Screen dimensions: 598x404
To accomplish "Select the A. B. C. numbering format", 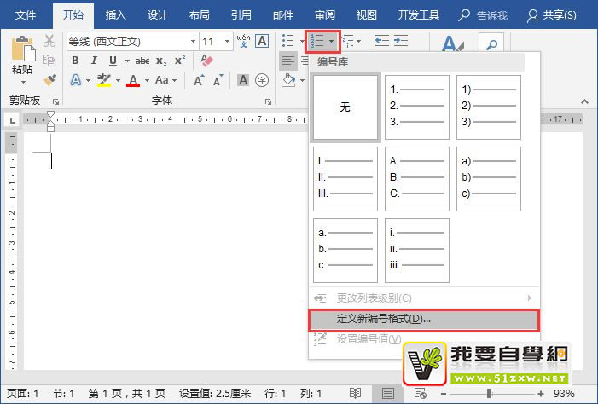I will pos(417,179).
